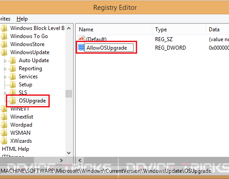Open the Help menu
This screenshot has width=229, height=179.
pyautogui.click(x=22, y=19)
